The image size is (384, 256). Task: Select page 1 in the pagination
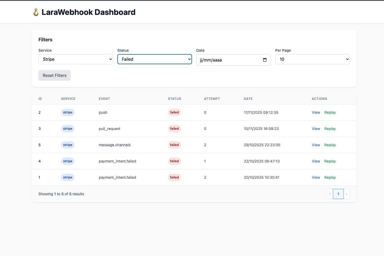coord(338,194)
